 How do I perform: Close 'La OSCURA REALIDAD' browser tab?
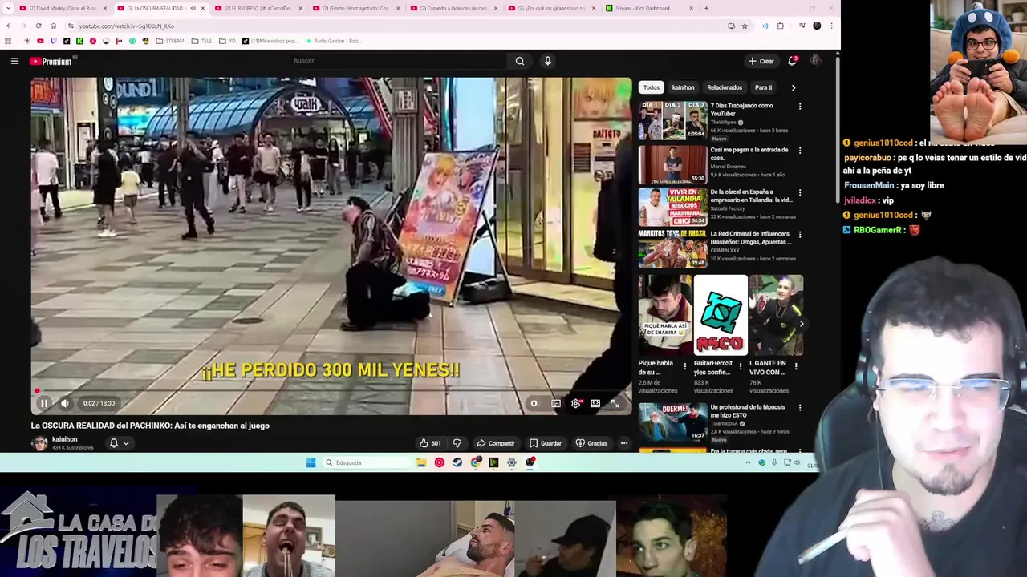point(203,8)
